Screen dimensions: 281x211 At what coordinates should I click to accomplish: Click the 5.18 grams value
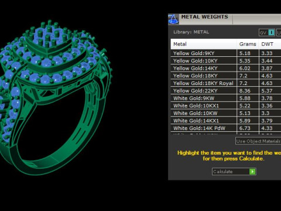245,53
